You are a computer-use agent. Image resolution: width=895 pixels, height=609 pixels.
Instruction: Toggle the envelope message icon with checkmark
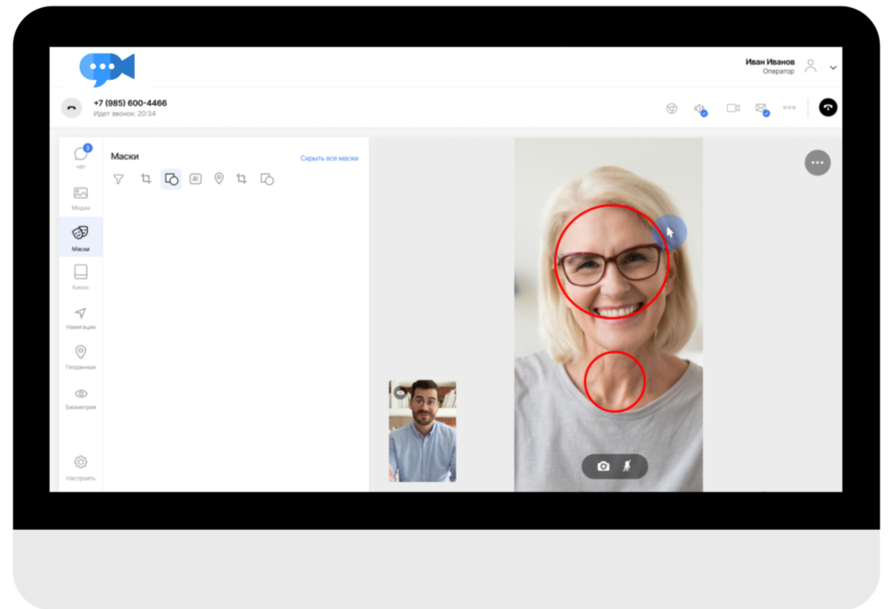click(762, 109)
